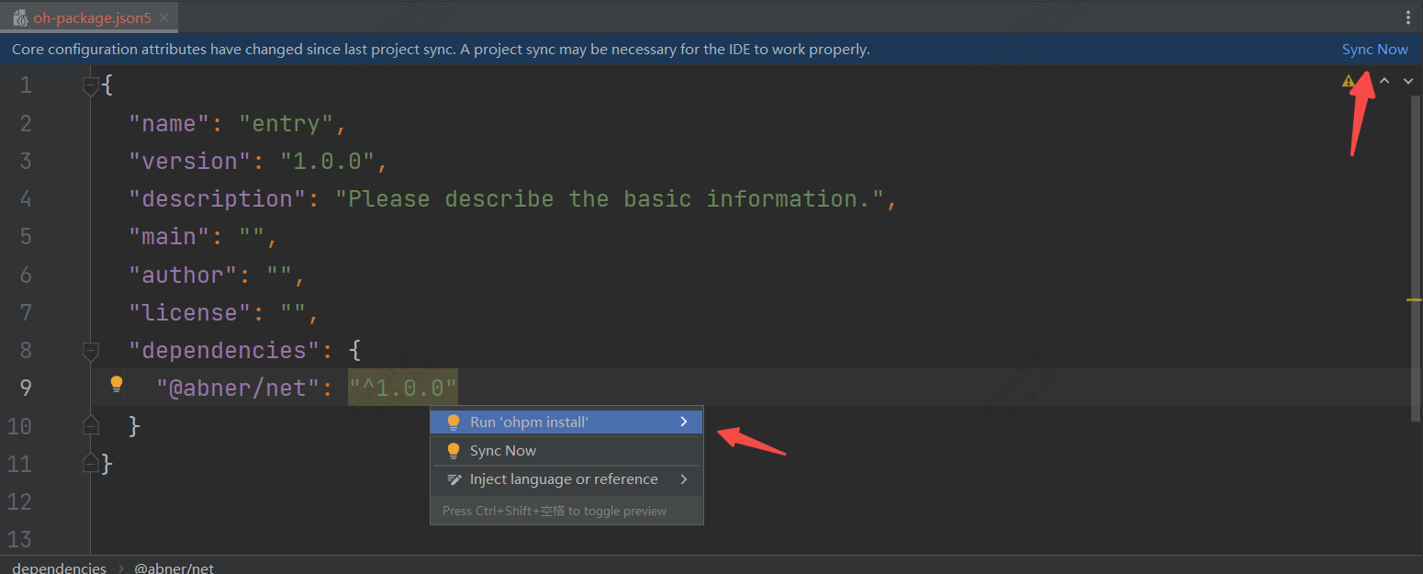
Task: Select Sync Now in the intention popup
Action: 503,451
